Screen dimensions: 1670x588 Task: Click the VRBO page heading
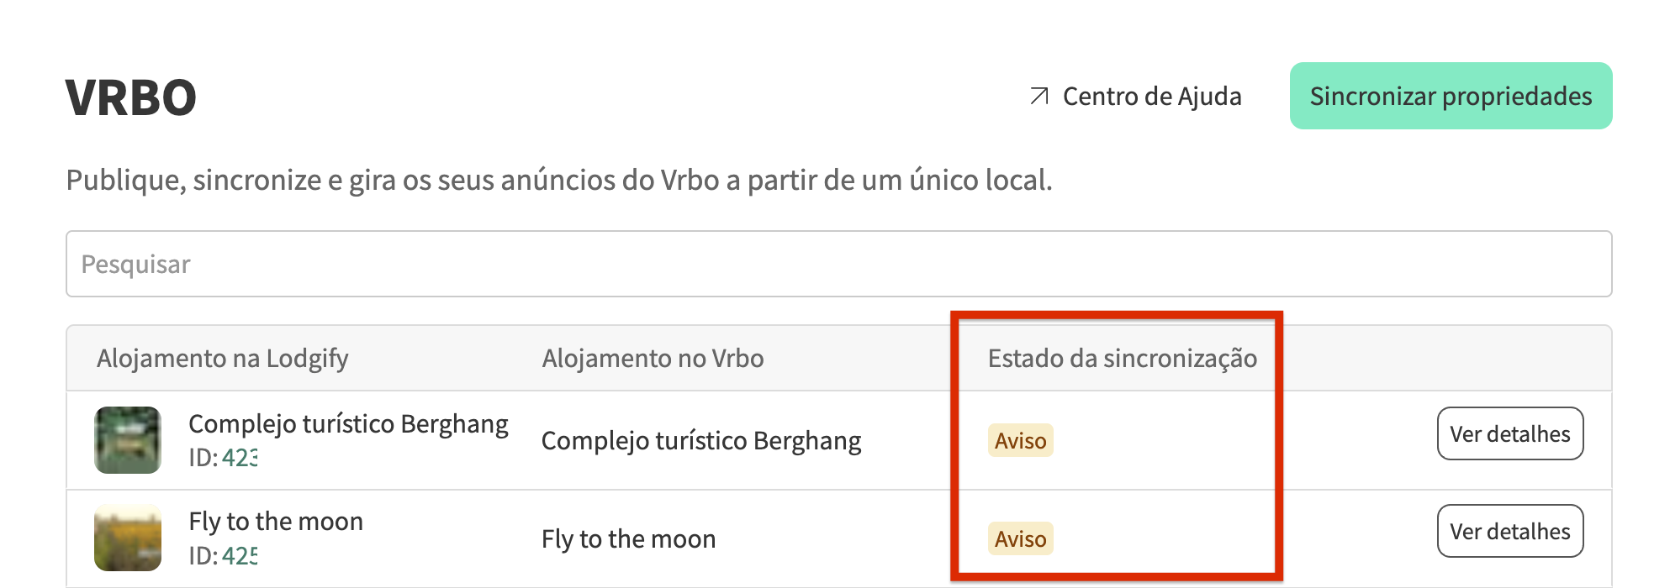click(x=131, y=97)
